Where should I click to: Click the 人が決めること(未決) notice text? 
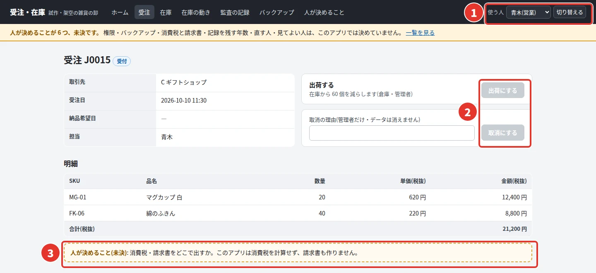tap(99, 252)
